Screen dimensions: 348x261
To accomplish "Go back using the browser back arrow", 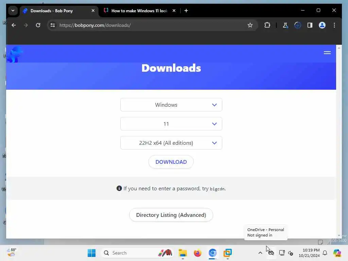I will point(14,25).
